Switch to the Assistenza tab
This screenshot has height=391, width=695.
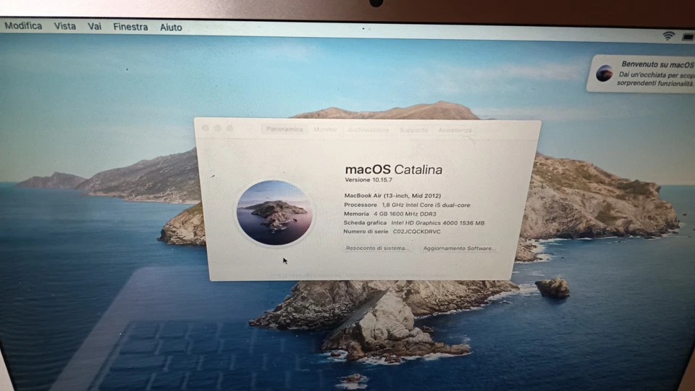click(455, 130)
